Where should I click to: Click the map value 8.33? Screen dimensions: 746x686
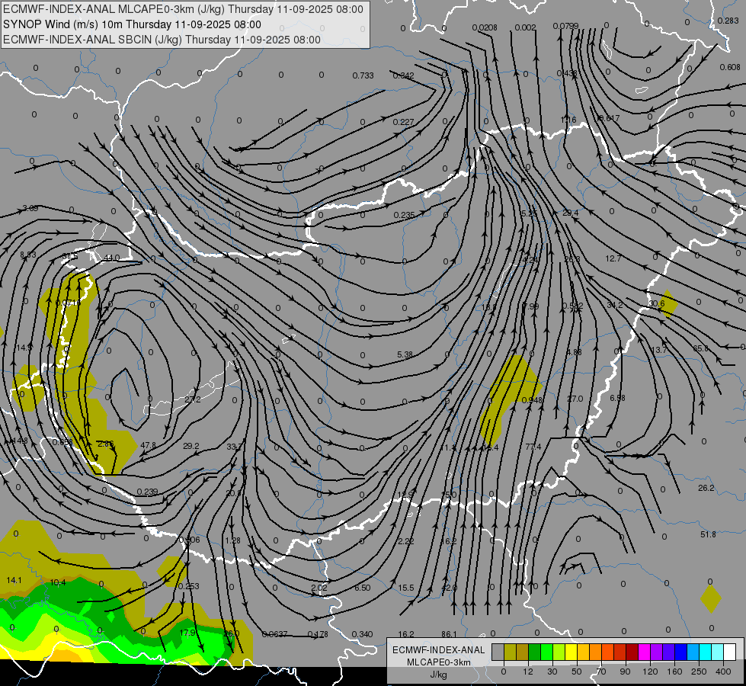[28, 255]
